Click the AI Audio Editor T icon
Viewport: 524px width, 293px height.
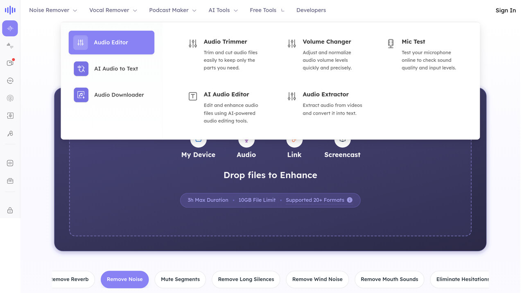193,96
